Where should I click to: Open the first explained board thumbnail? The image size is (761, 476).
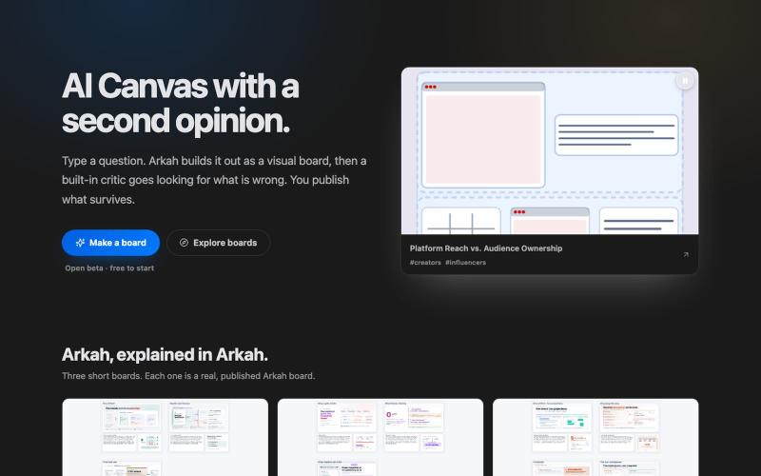[165, 437]
